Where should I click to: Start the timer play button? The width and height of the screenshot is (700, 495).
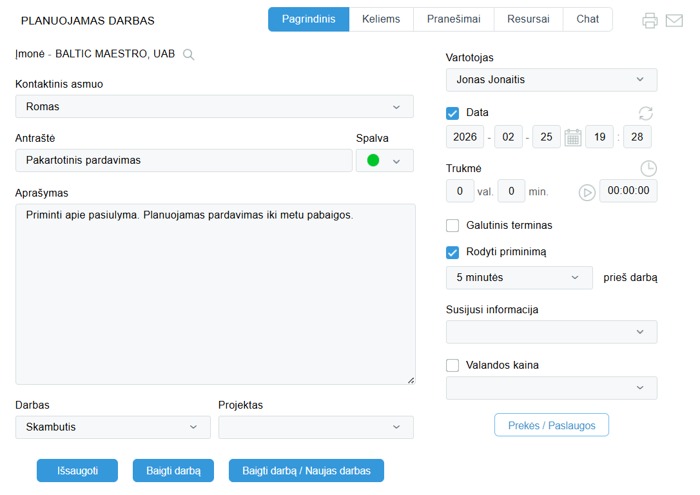[587, 192]
